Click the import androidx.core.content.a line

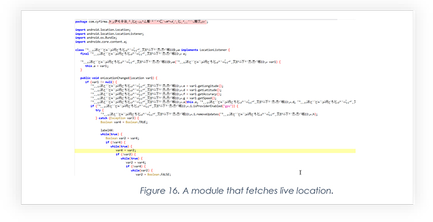pyautogui.click(x=101, y=42)
